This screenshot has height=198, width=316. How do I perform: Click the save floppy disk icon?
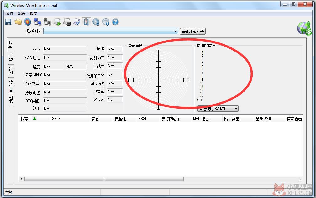[8, 22]
